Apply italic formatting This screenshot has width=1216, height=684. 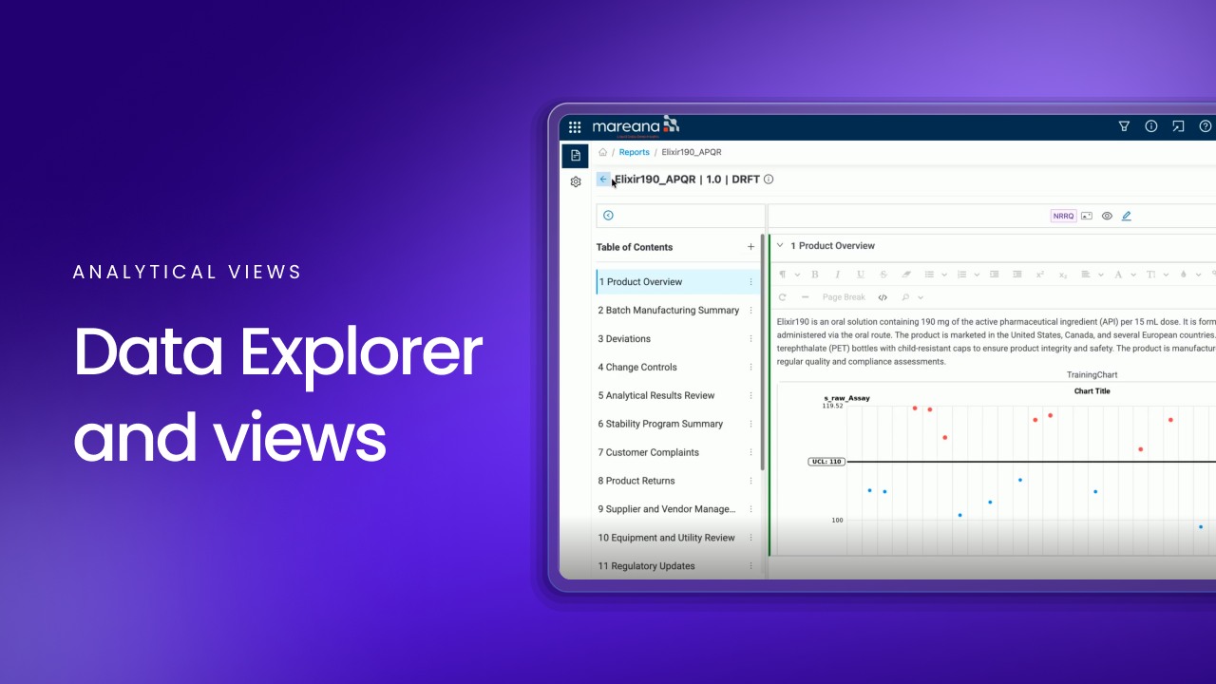tap(837, 275)
